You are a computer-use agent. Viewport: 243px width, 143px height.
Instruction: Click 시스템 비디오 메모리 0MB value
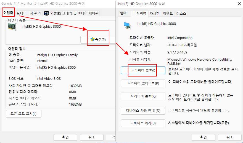[x=72, y=98]
